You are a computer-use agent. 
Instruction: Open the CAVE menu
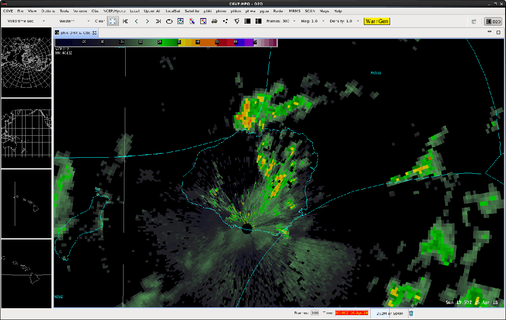coord(8,11)
